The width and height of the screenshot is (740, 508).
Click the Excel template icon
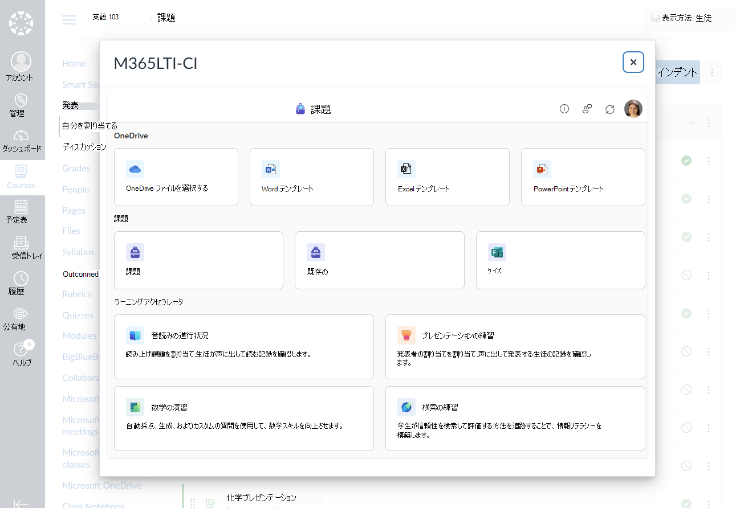point(406,169)
